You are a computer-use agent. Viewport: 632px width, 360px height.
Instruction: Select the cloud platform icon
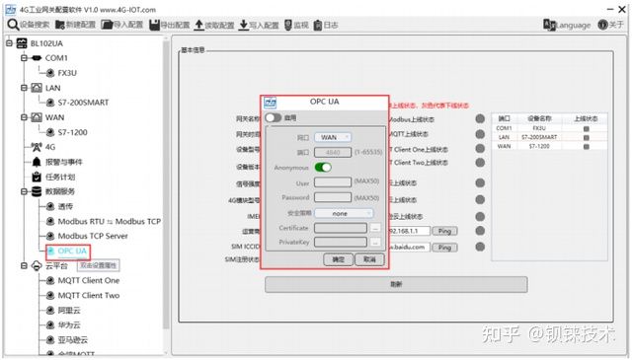pos(37,265)
